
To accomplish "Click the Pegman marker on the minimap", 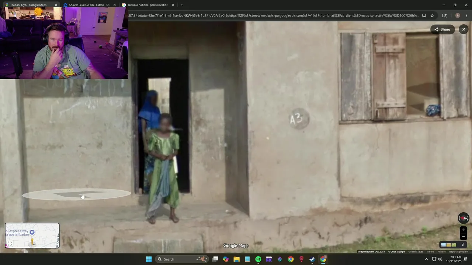I will (32, 242).
